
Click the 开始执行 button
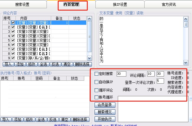click(105, 119)
